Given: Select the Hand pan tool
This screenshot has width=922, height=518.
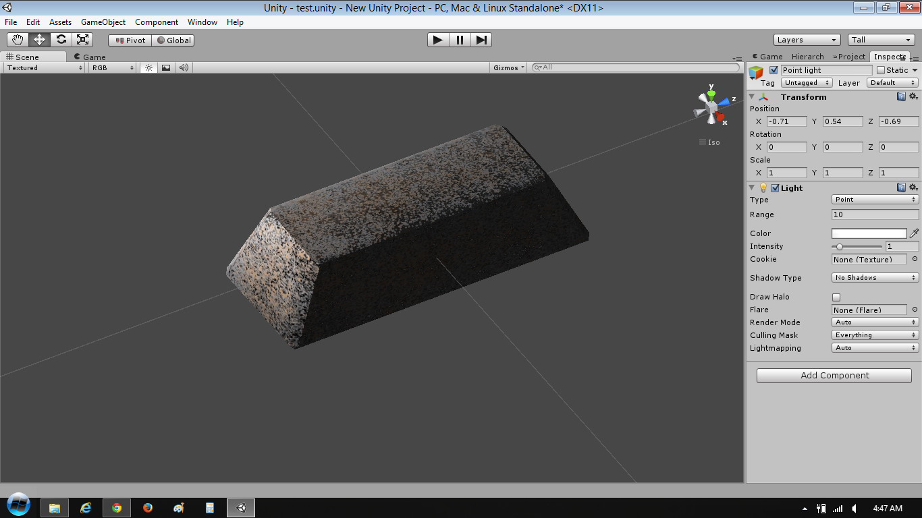Looking at the screenshot, I should 18,39.
